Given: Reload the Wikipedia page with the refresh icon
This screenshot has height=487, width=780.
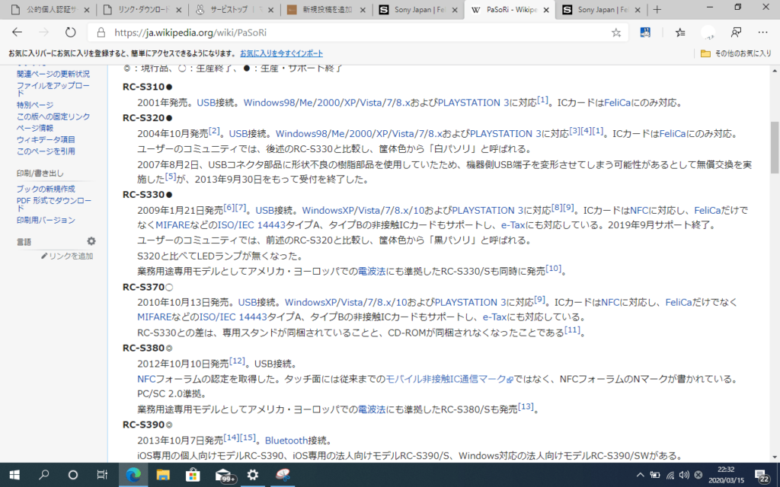Looking at the screenshot, I should pyautogui.click(x=70, y=32).
